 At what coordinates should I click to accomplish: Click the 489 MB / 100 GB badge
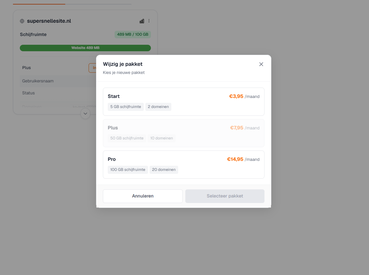132,34
